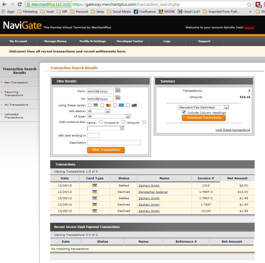Open the Social Media bookmarks folder
Image resolution: width=265 pixels, height=263 pixels.
tap(119, 12)
